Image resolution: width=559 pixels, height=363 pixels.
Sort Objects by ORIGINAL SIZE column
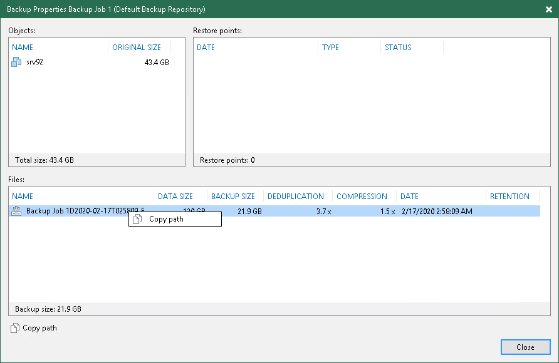pos(137,48)
